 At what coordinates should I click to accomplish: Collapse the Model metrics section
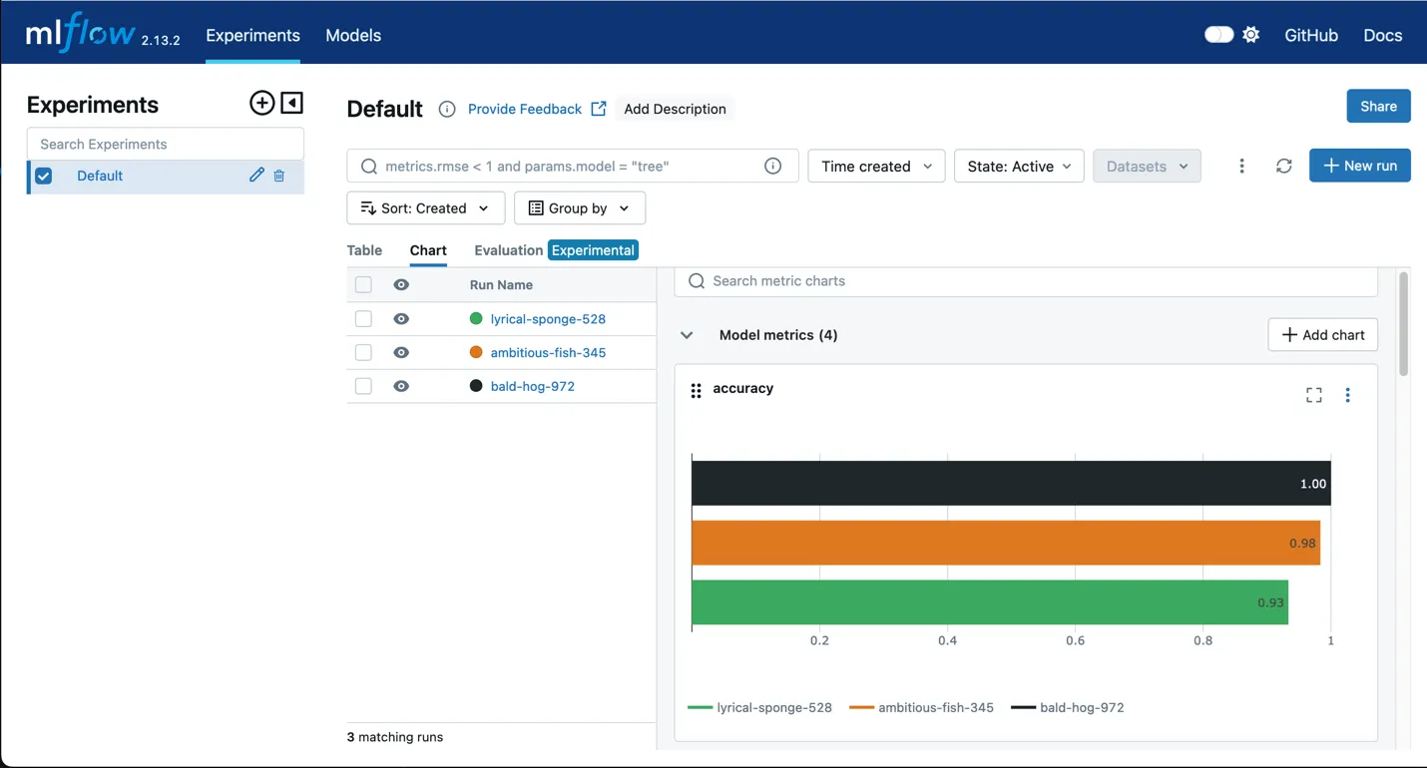pos(687,335)
